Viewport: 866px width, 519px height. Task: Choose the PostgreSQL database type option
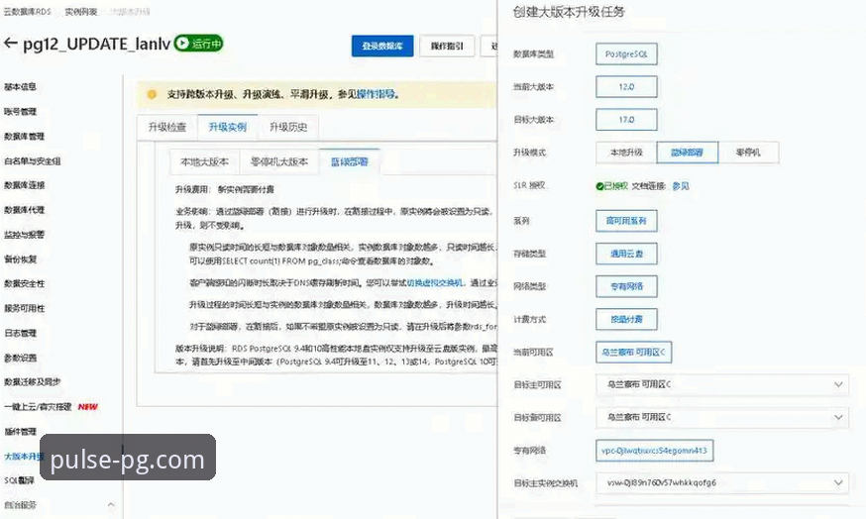pyautogui.click(x=626, y=54)
